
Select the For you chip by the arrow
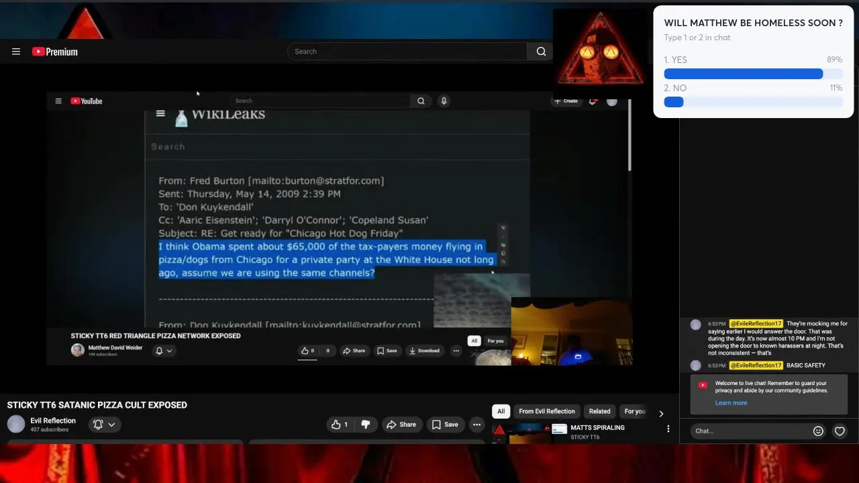coord(634,411)
